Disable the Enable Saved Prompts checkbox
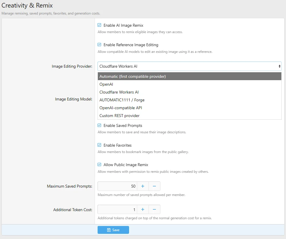The height and width of the screenshot is (239, 286). [x=99, y=125]
